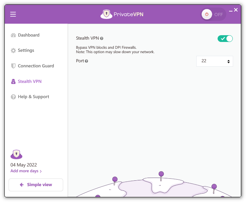Open the Port dropdown showing 22
This screenshot has width=246, height=202.
214,61
